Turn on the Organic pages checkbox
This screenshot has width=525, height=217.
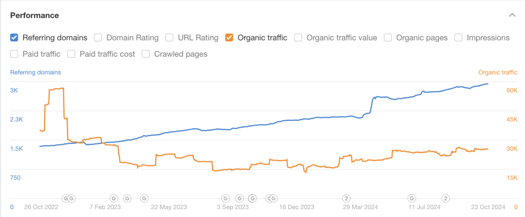point(388,38)
